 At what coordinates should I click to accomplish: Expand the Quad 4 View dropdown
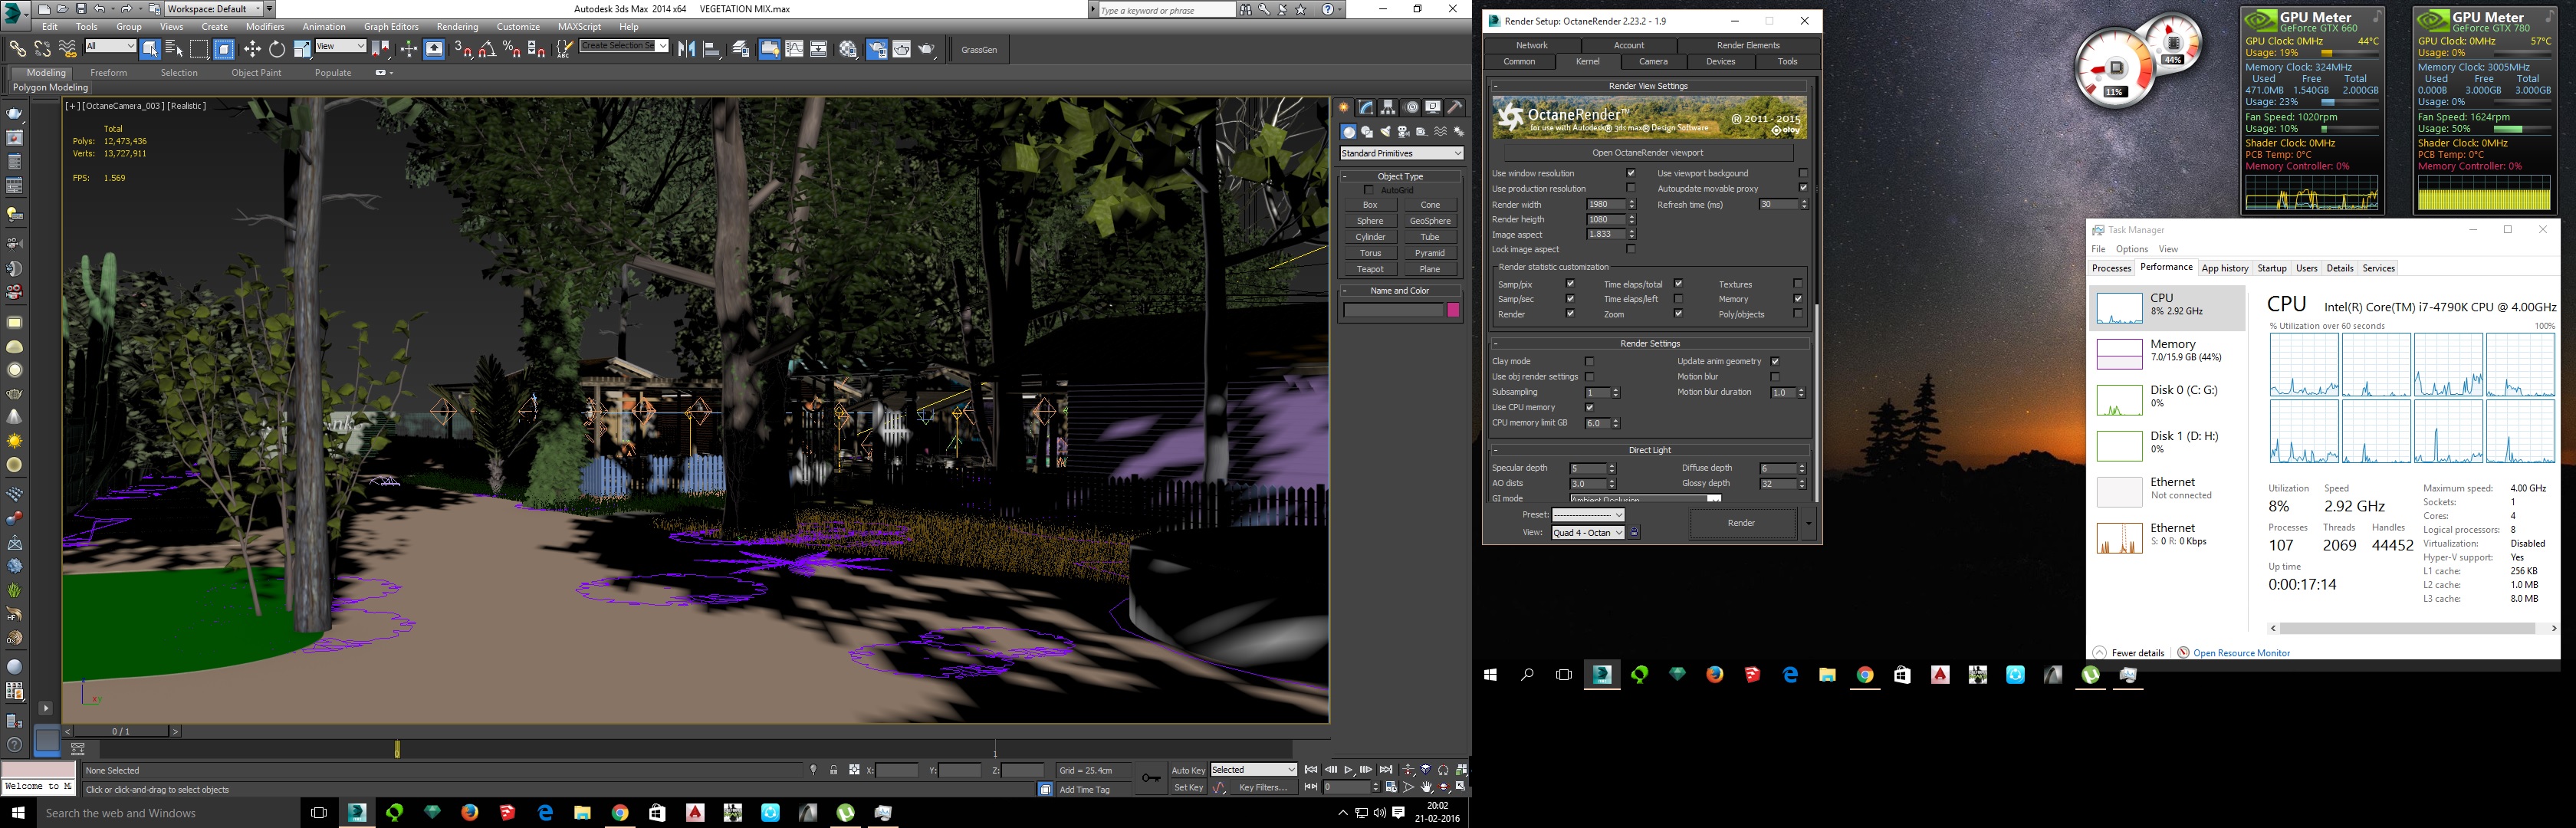[1587, 533]
